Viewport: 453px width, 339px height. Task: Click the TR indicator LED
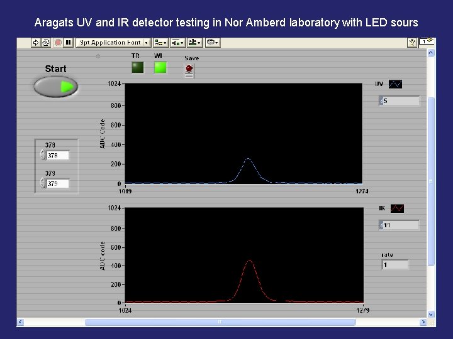tap(138, 67)
